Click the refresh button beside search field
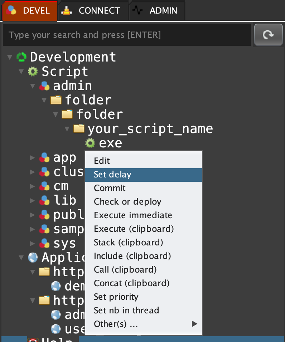 pyautogui.click(x=268, y=35)
